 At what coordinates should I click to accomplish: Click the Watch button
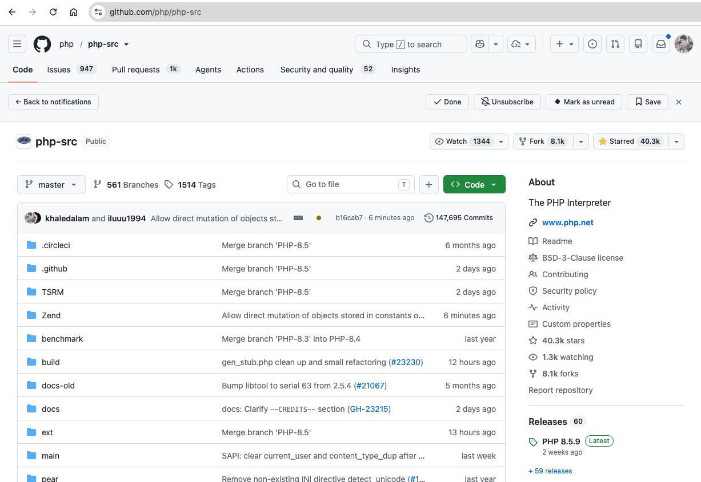tap(462, 141)
